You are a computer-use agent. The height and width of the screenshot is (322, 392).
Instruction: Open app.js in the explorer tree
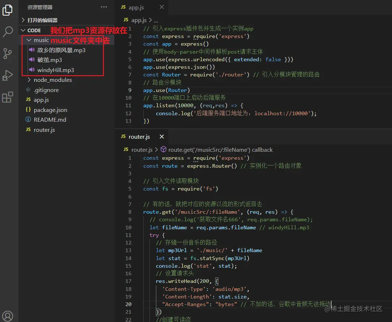coord(41,100)
